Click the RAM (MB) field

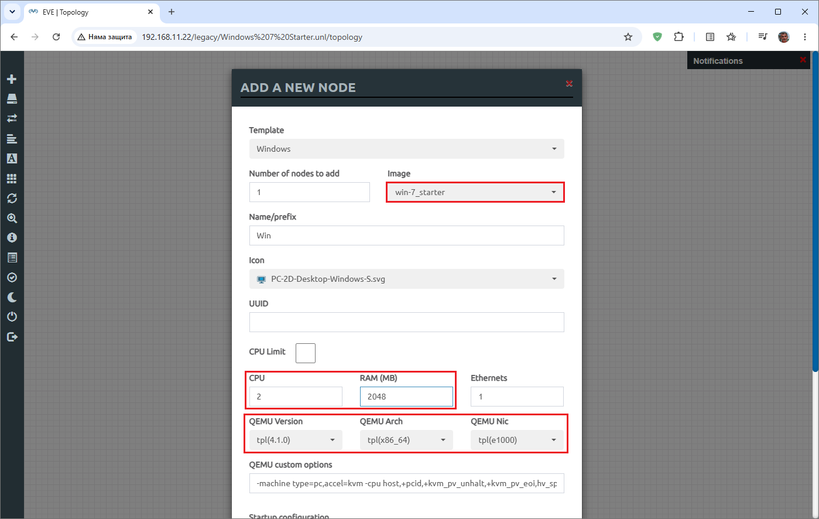tap(406, 397)
